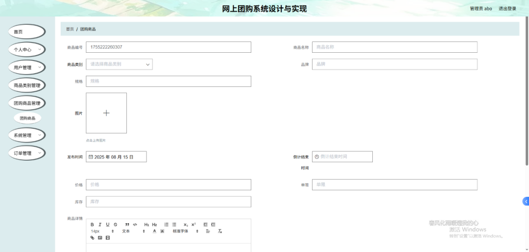Expand the 系统管理 sidebar menu

tap(27, 135)
